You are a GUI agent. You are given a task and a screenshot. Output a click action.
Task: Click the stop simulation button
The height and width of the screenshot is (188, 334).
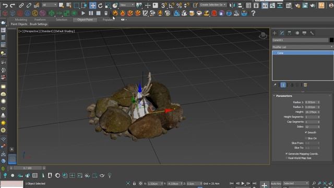(x=99, y=13)
